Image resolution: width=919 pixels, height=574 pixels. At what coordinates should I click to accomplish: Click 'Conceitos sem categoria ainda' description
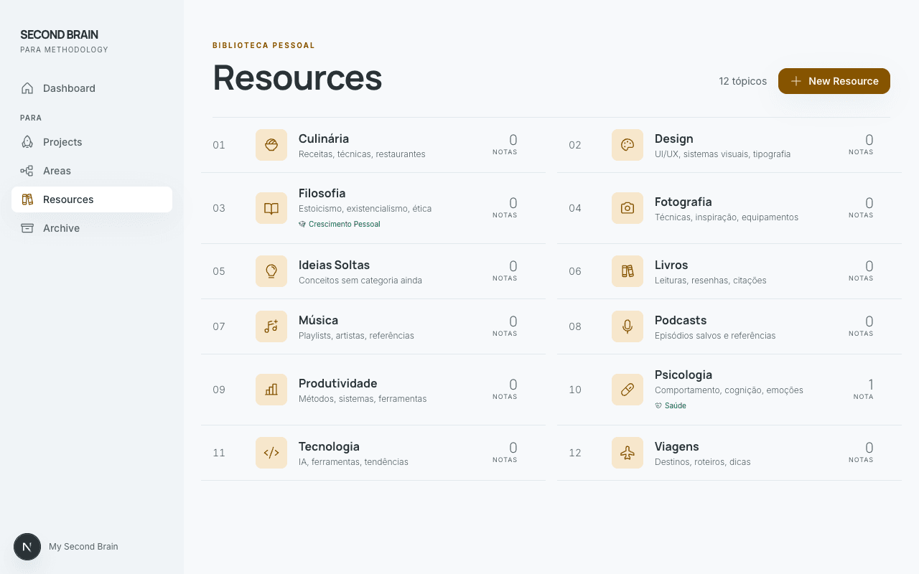[x=360, y=281]
